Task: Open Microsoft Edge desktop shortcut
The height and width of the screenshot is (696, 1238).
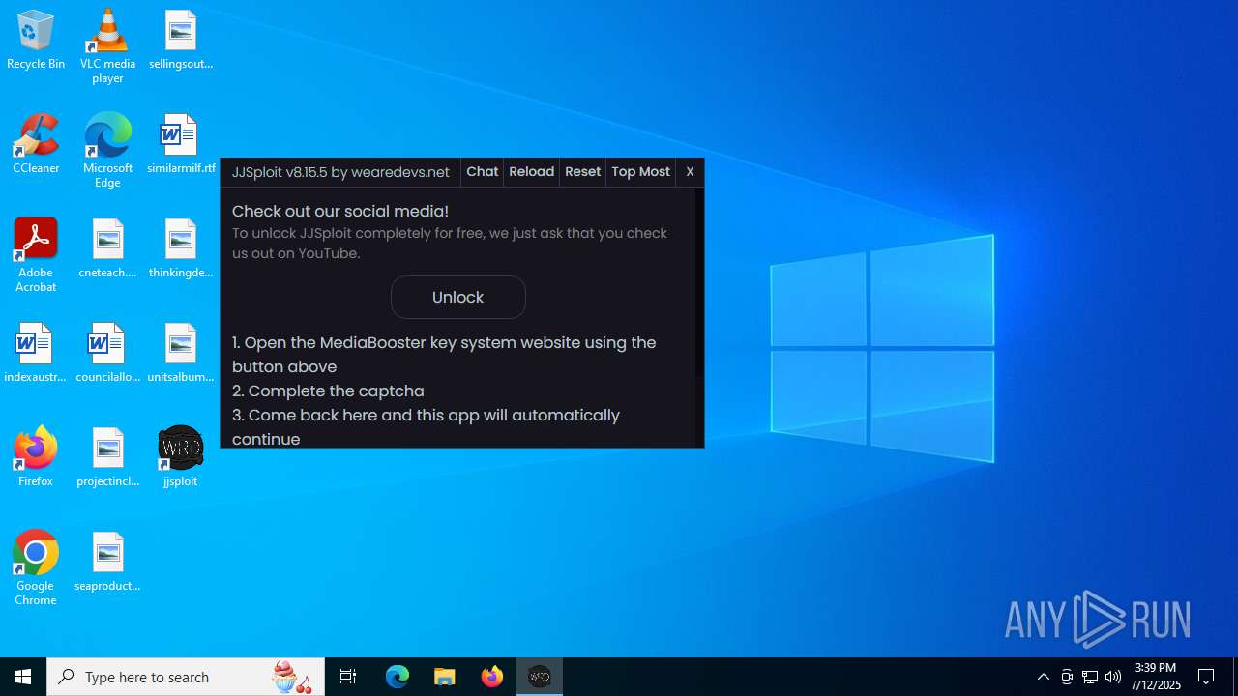Action: [107, 150]
